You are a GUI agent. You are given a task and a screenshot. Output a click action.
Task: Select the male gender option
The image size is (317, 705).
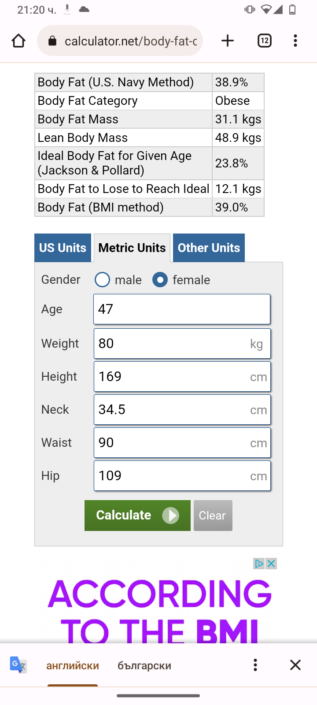tap(102, 280)
